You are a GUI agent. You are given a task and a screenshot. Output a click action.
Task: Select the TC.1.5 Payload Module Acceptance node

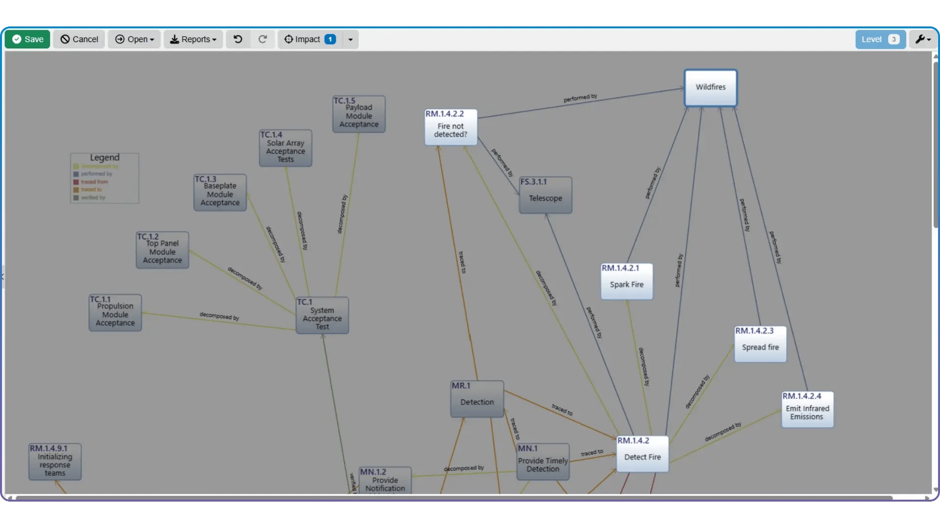(x=359, y=114)
